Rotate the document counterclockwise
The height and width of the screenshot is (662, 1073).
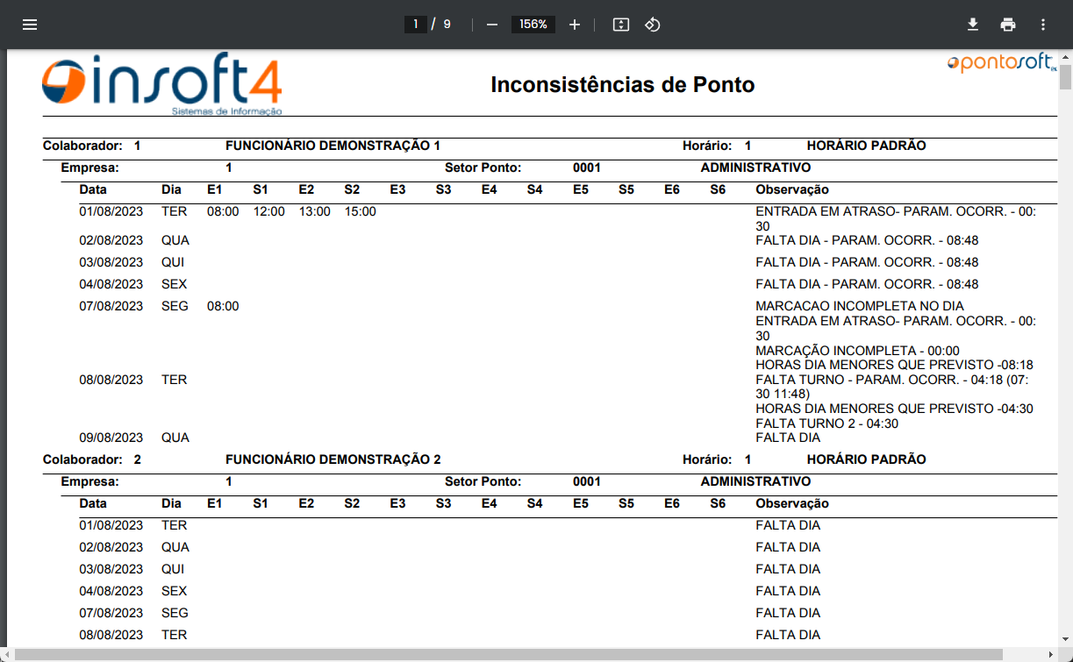pos(652,25)
